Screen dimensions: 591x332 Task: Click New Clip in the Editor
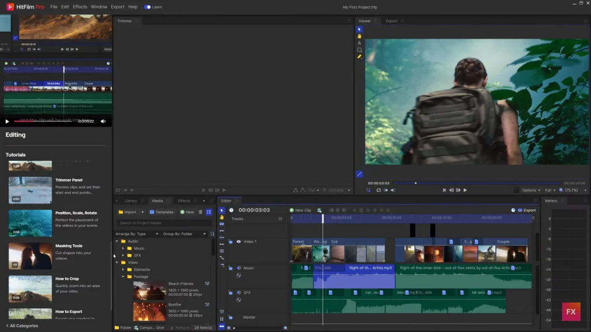[x=300, y=210]
